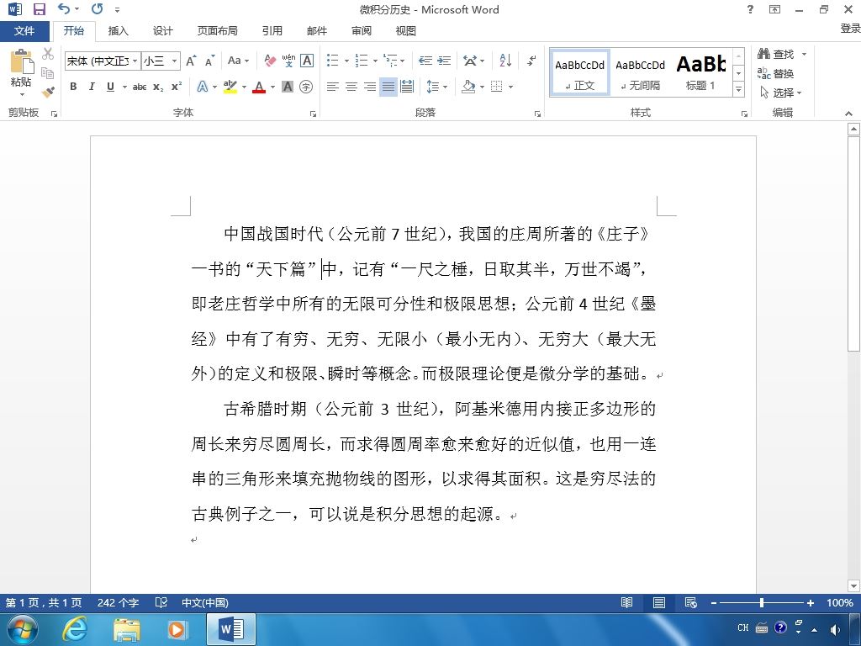
Task: Clear all formatting eraser icon
Action: click(270, 61)
